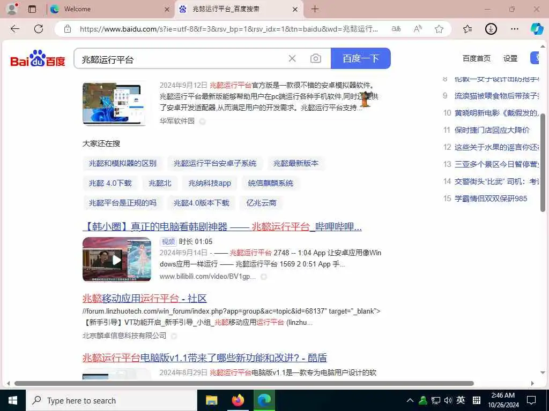549x411 pixels.
Task: Open the tab actions menu icon
Action: click(x=32, y=9)
